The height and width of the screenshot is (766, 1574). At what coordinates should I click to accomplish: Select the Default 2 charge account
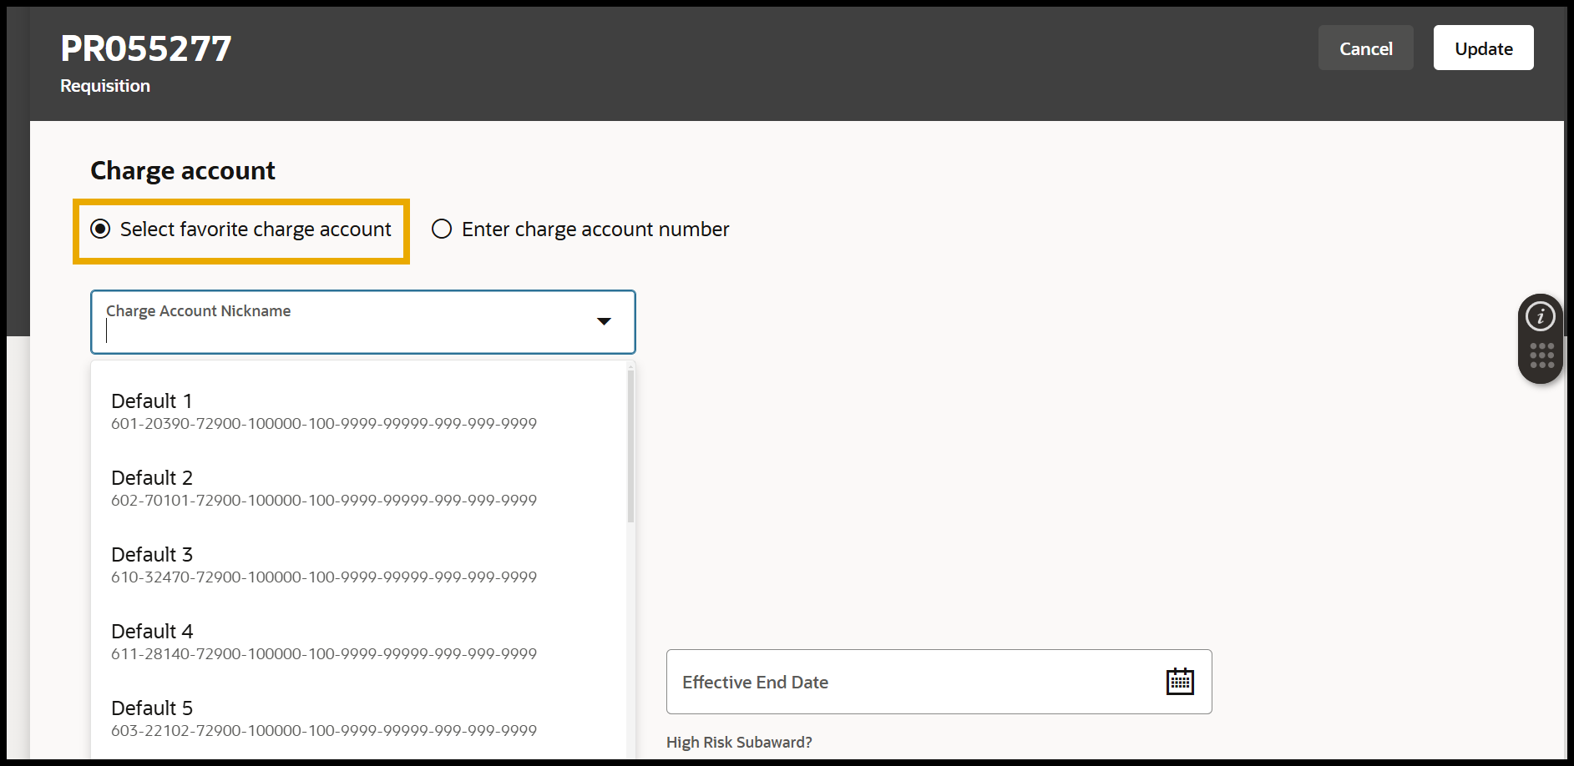coord(323,488)
